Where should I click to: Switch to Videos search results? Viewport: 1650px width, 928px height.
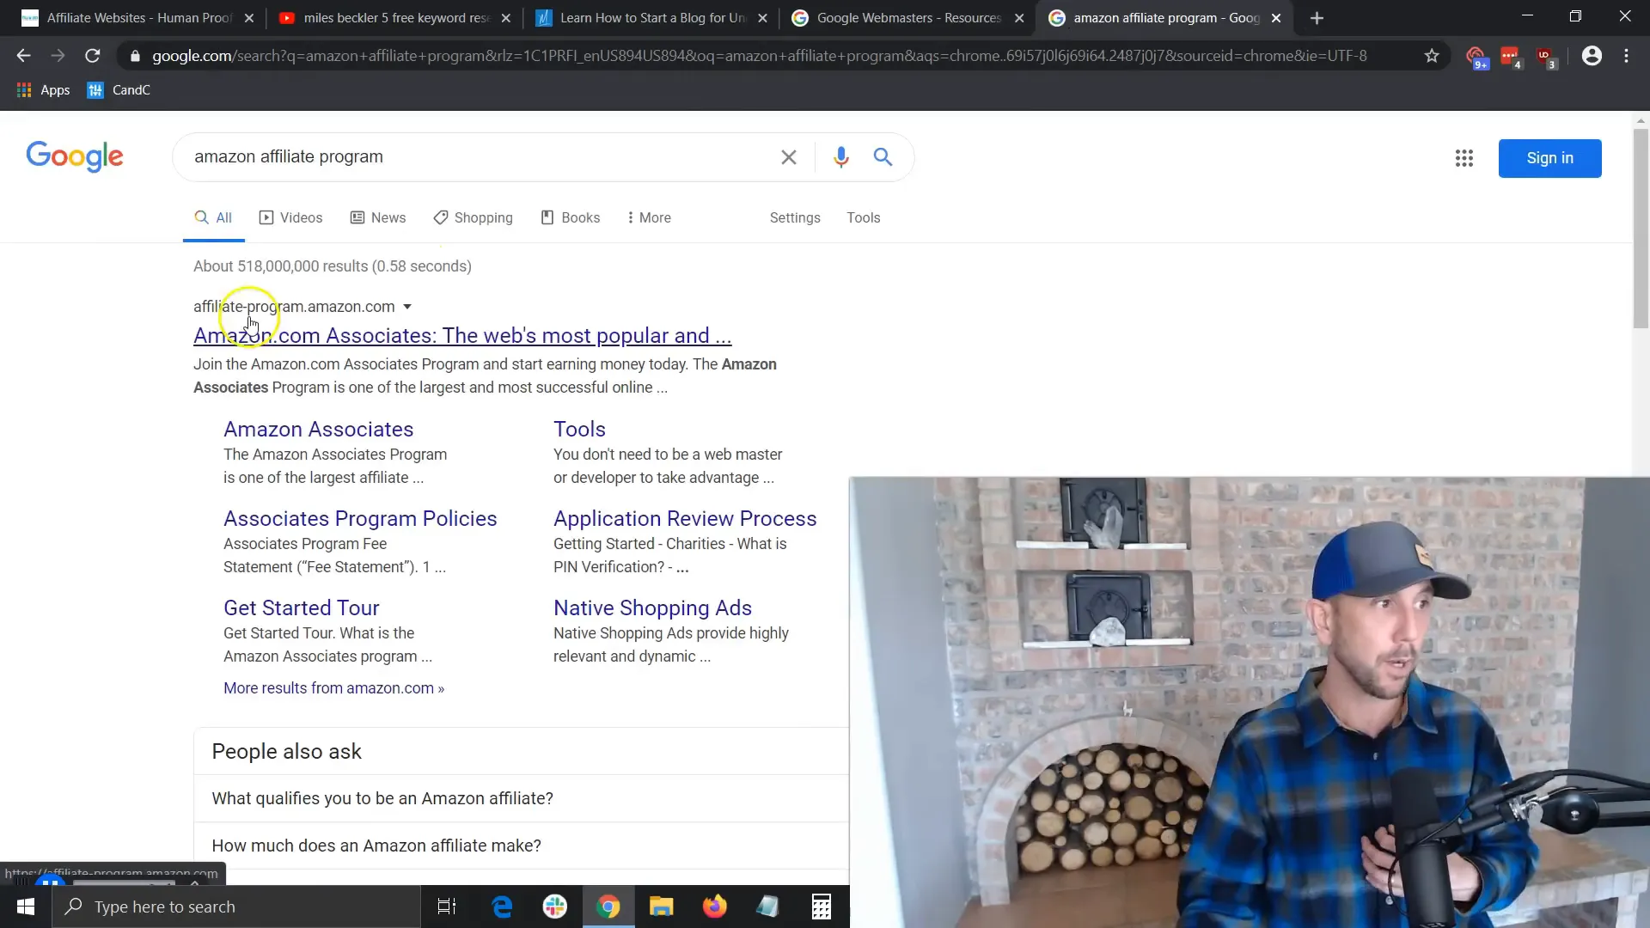coord(291,218)
